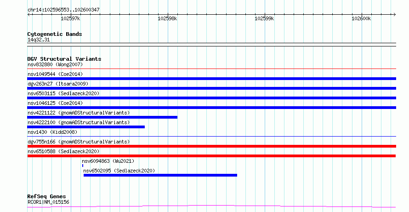Click the short blue bar under nsv4222100
Screen dimensions: 409x212
[x=86, y=127]
